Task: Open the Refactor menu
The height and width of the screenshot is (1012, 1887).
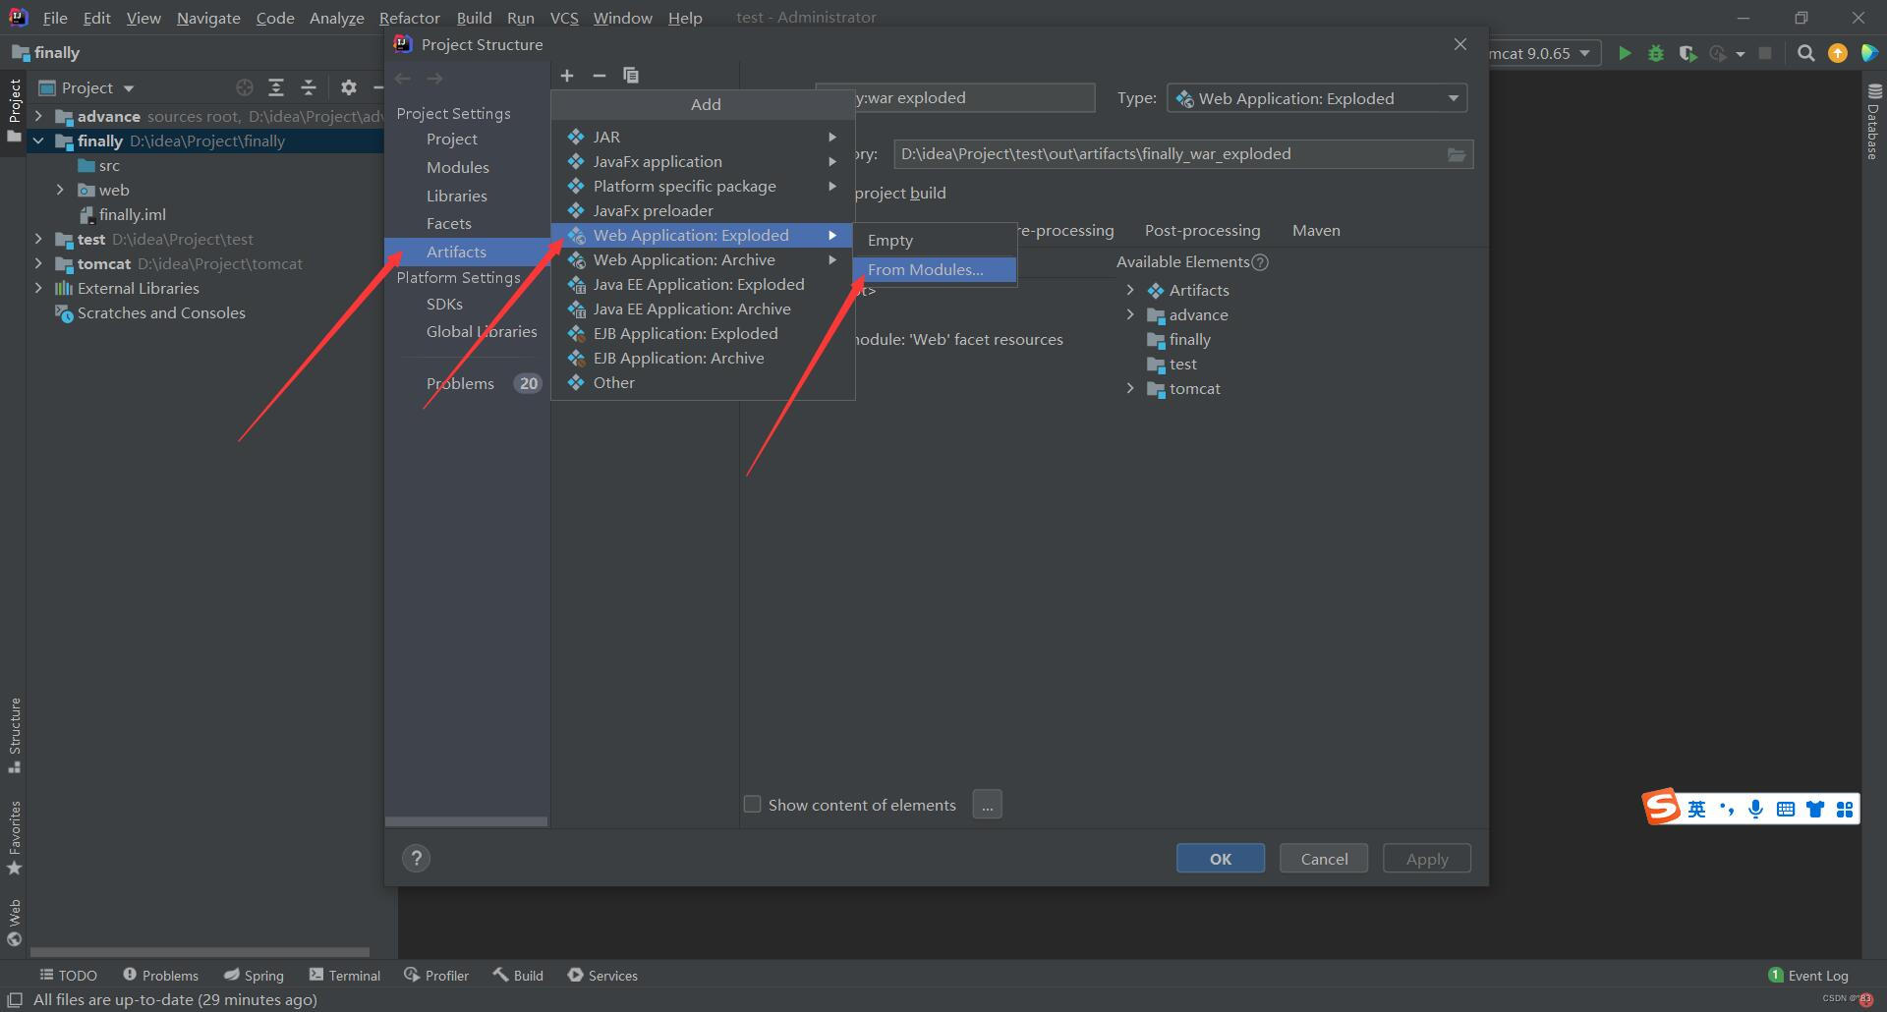Action: (410, 18)
